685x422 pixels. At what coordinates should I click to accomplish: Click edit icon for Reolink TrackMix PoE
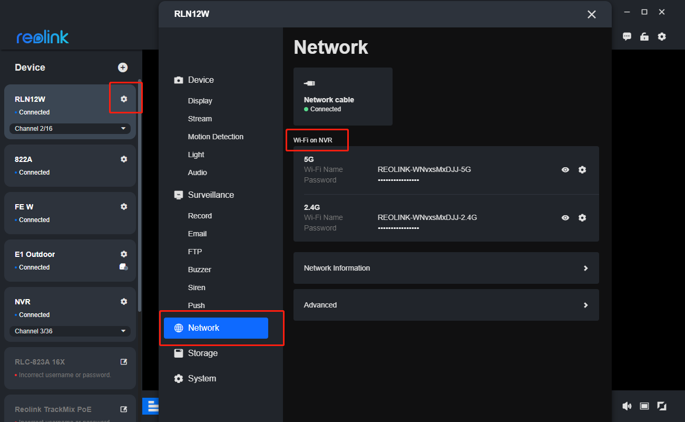pos(124,409)
